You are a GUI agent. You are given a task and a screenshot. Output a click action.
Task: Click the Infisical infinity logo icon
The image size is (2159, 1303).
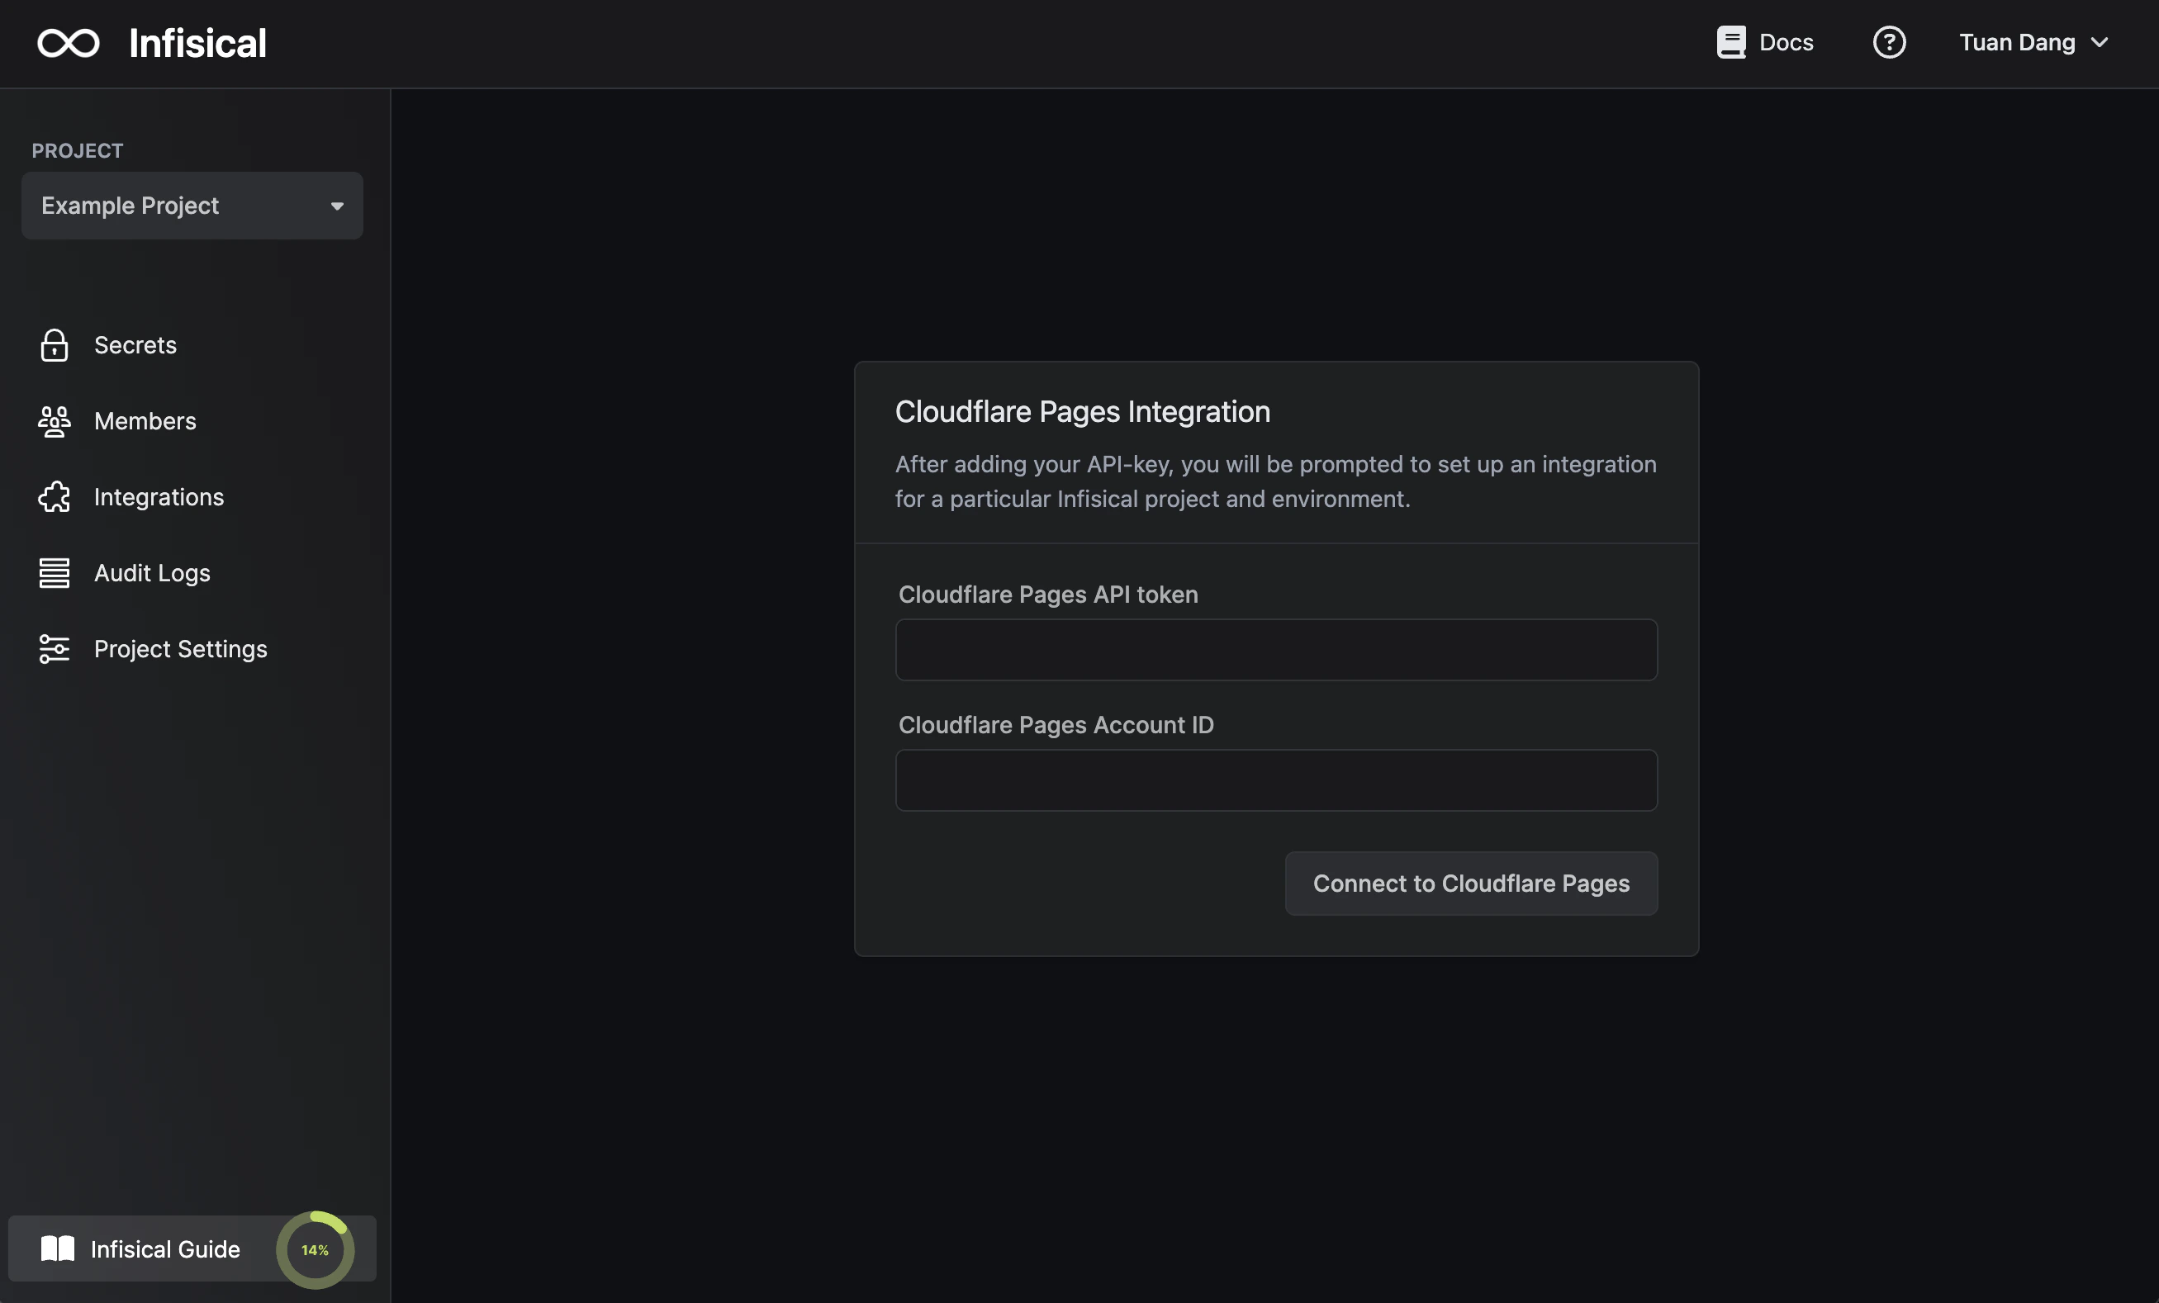click(x=69, y=43)
